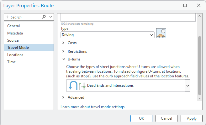Click the scrollbar down arrow
The width and height of the screenshot is (206, 125).
[x=199, y=98]
